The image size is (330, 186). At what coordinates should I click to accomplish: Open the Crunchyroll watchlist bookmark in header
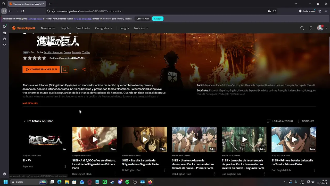click(311, 28)
